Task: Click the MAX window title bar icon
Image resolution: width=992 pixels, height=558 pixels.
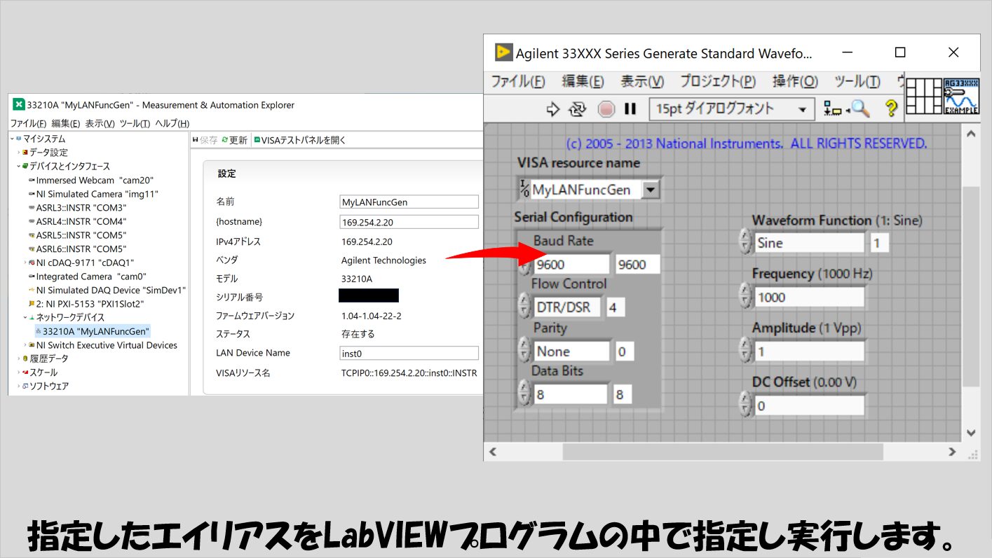Action: [x=18, y=105]
